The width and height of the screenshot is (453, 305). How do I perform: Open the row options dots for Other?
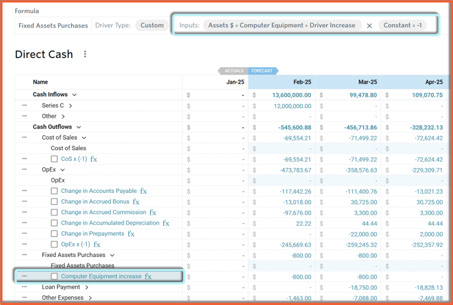click(x=24, y=116)
